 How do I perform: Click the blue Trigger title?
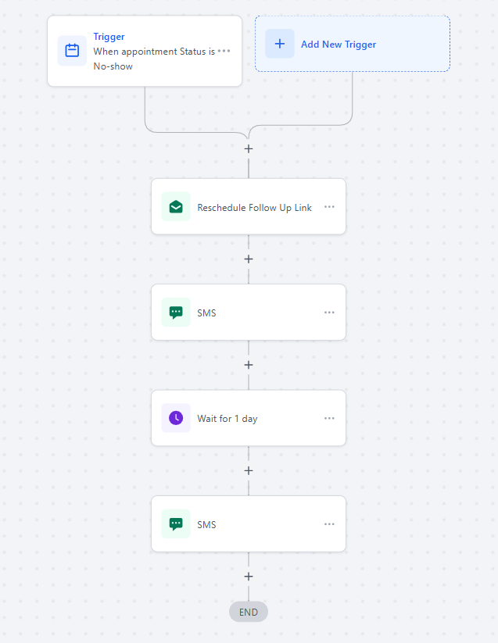pos(109,37)
